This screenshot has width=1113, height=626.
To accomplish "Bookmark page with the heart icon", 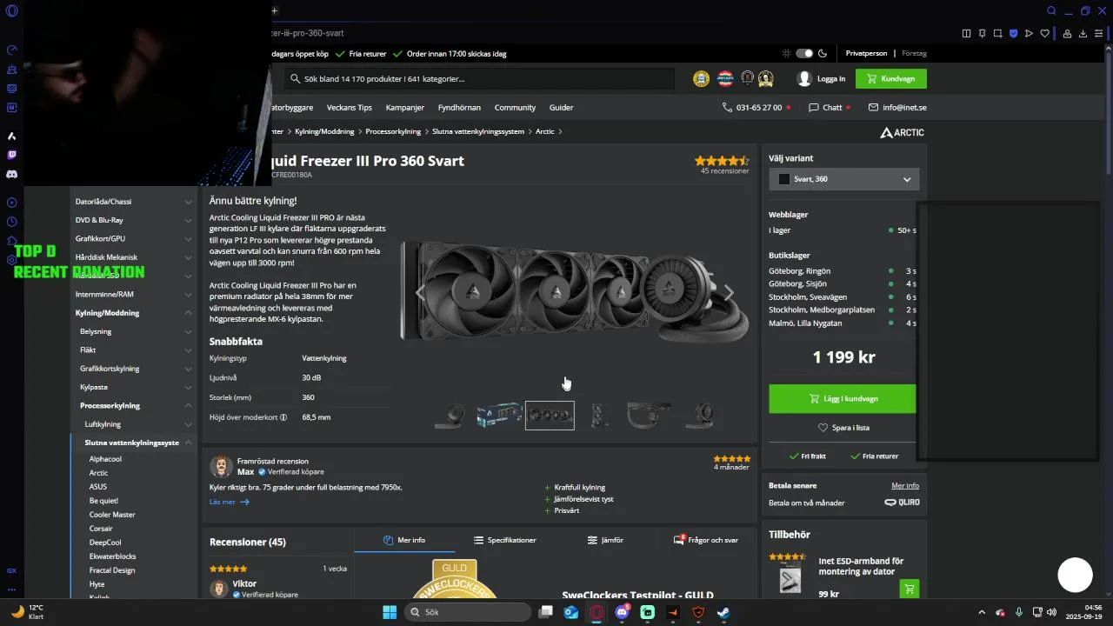I will click(x=1044, y=34).
